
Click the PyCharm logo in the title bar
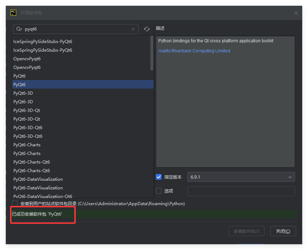pos(13,13)
